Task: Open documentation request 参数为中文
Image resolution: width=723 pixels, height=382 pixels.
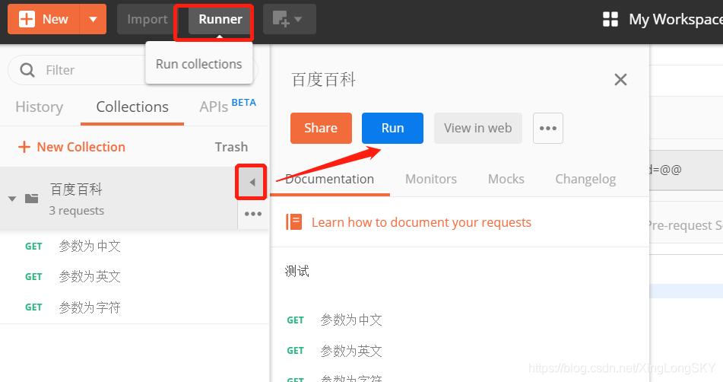Action: tap(351, 320)
